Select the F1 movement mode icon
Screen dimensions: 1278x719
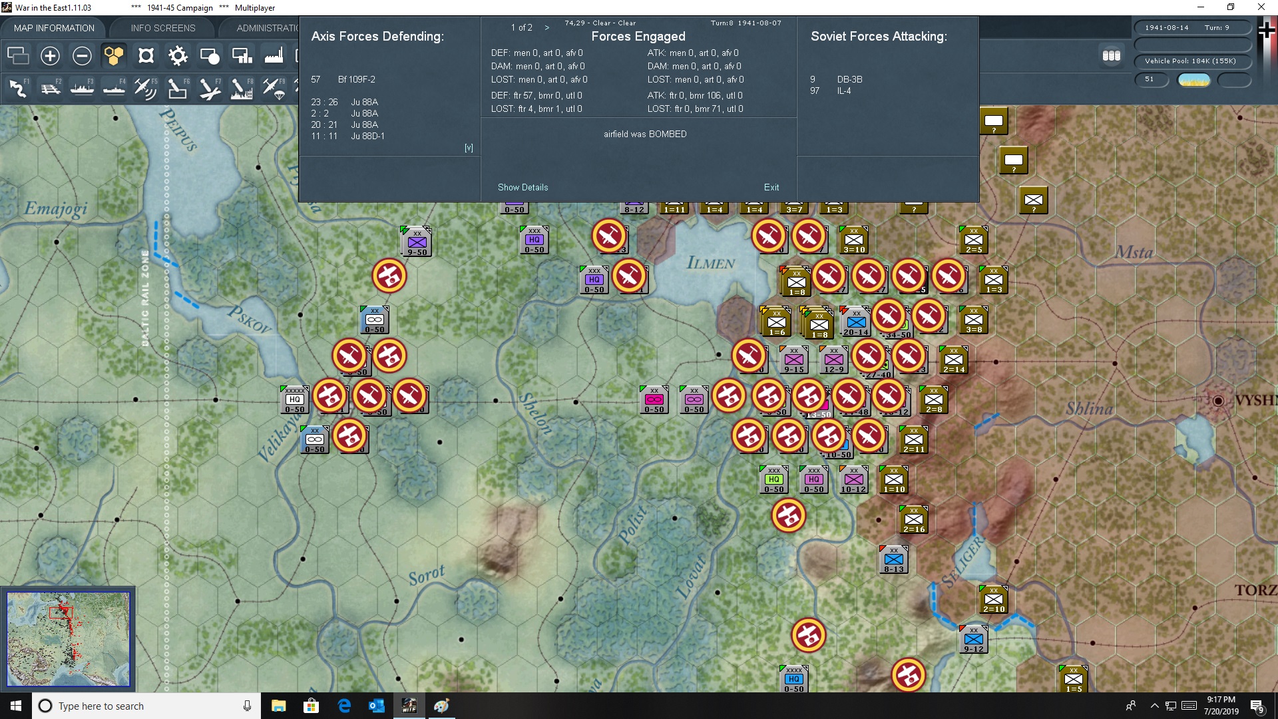pyautogui.click(x=17, y=89)
